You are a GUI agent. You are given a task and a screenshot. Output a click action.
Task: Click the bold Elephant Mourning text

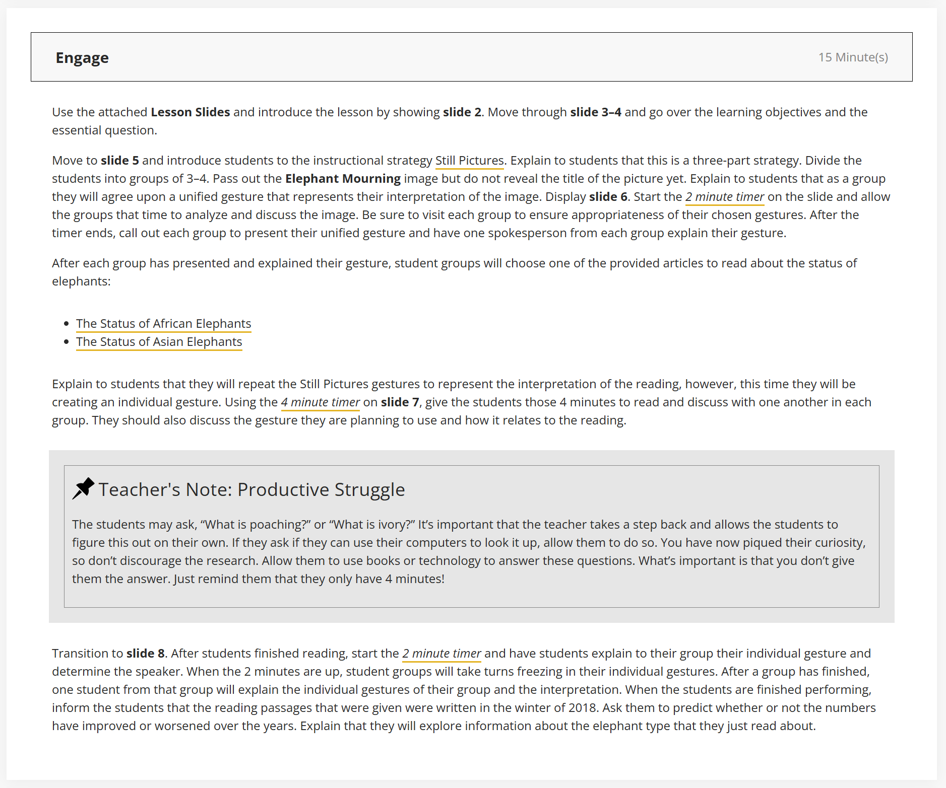point(343,179)
